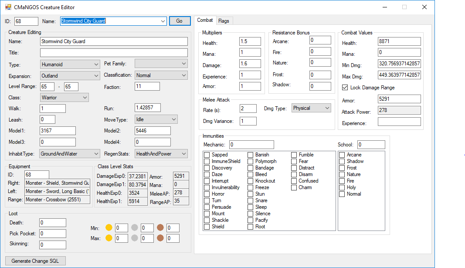
Task: Click the gold coin icon in Max row
Action: point(109,238)
